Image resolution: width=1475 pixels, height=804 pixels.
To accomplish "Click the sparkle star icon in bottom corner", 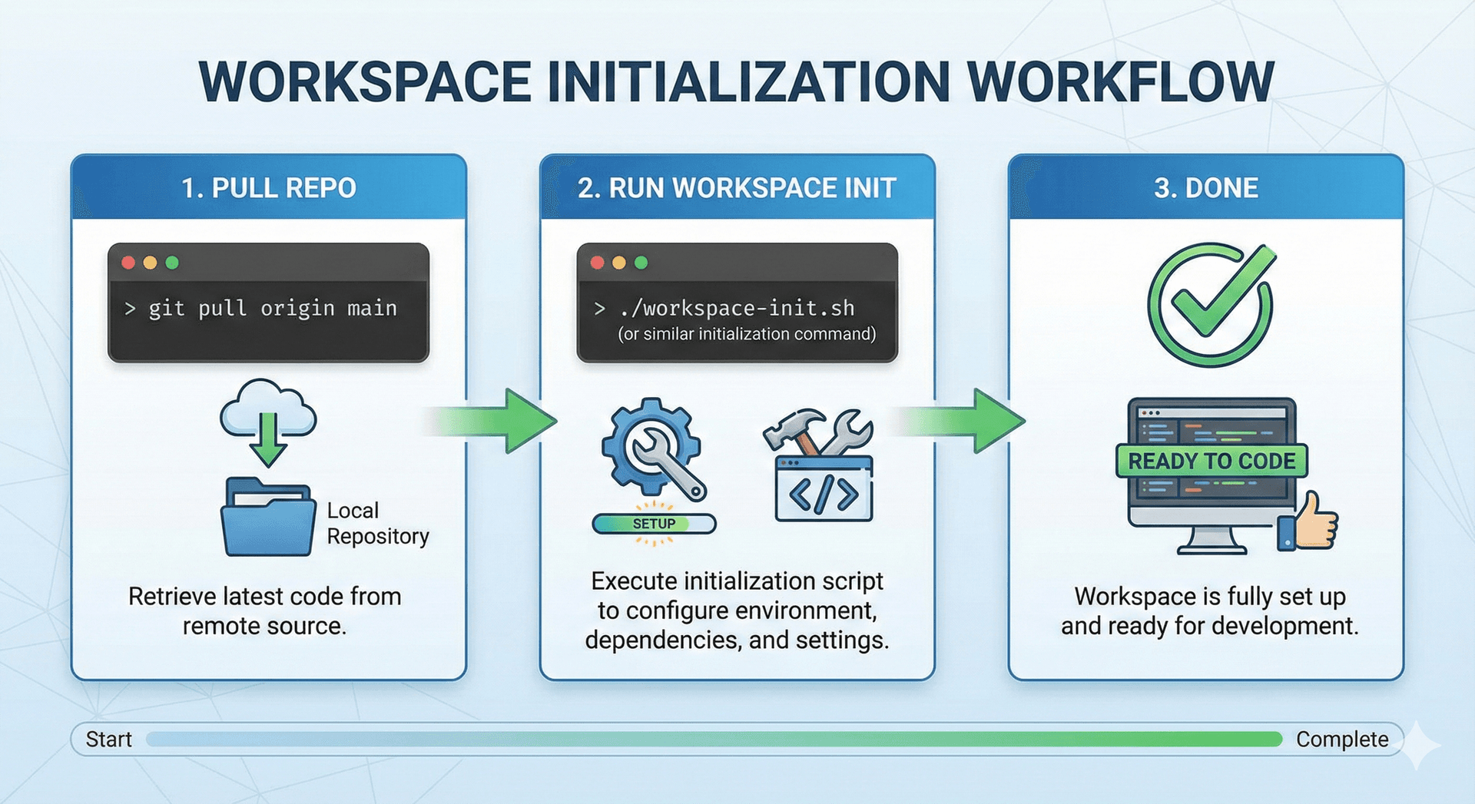I will tap(1418, 743).
